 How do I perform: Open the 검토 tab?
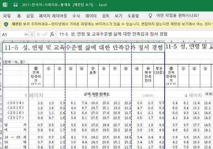click(106, 15)
